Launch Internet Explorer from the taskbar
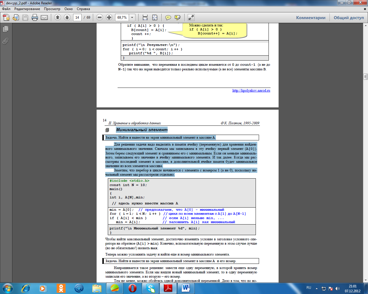This screenshot has width=368, height=294. pos(26,288)
